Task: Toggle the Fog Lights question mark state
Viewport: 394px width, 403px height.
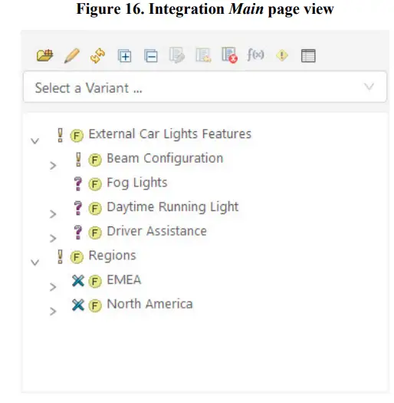Action: point(77,183)
